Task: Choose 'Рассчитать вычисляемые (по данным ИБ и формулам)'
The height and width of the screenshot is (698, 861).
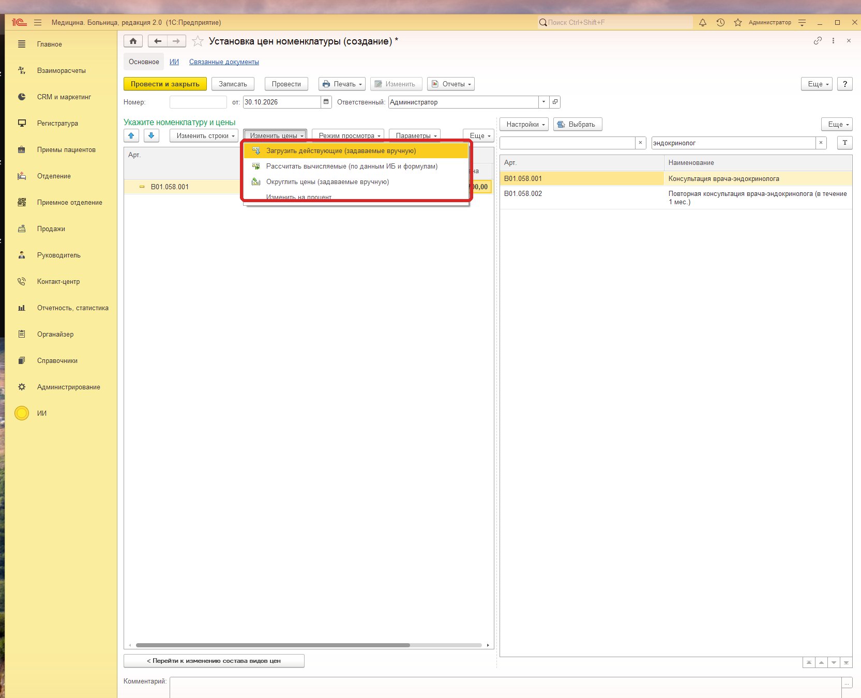Action: click(x=356, y=166)
